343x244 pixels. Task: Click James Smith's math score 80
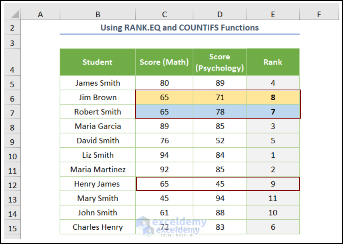pyautogui.click(x=164, y=83)
